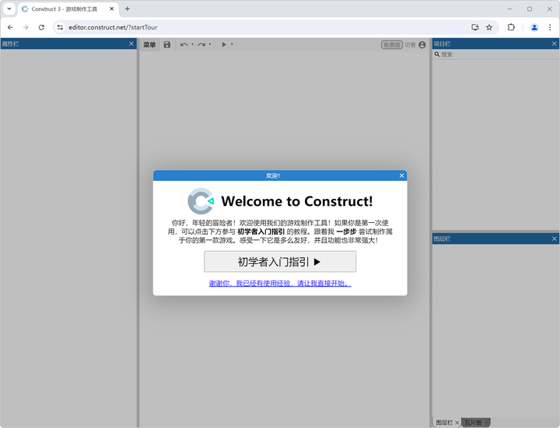
Task: Open the tab search chevron dropdown
Action: [x=9, y=9]
